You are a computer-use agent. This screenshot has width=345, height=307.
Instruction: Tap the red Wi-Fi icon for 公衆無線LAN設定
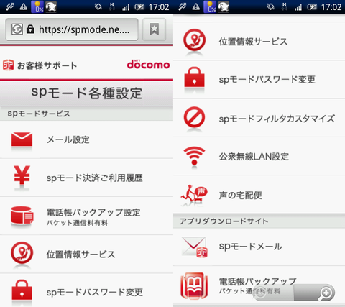pyautogui.click(x=194, y=156)
